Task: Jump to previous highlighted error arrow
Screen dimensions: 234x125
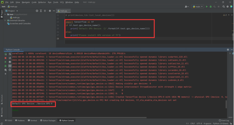Action: pos(229,15)
